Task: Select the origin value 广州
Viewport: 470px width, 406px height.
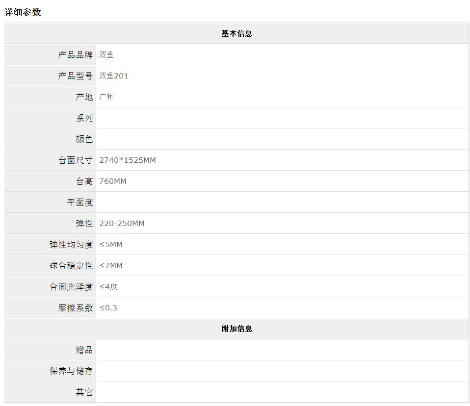Action: [x=106, y=97]
